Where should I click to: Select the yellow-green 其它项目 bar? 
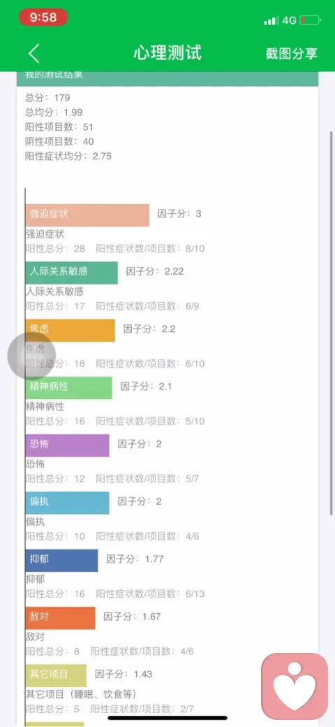click(56, 675)
